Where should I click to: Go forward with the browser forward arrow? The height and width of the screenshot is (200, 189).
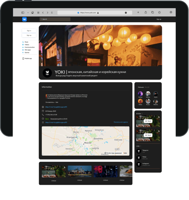coord(47,13)
